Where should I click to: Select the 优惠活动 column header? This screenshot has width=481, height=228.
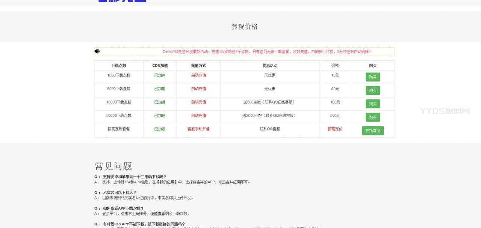(269, 66)
